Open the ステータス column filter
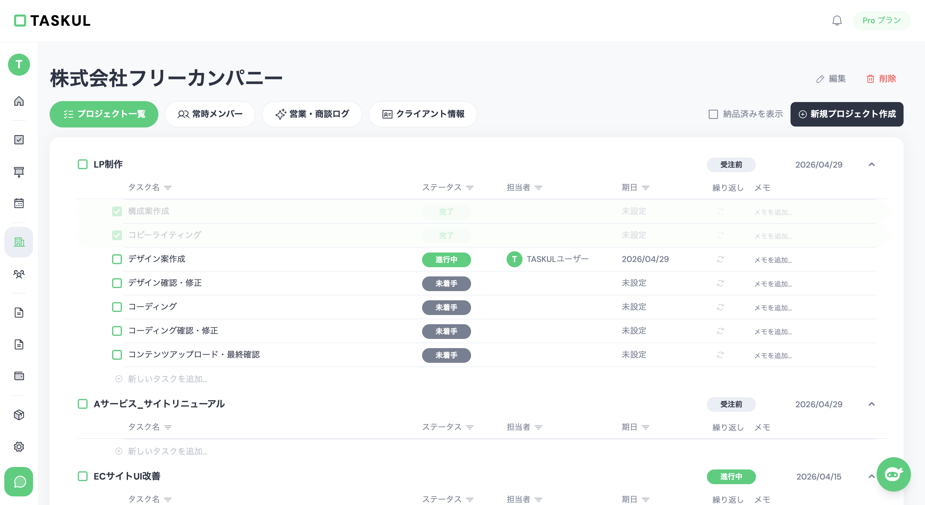This screenshot has width=925, height=505. point(470,187)
